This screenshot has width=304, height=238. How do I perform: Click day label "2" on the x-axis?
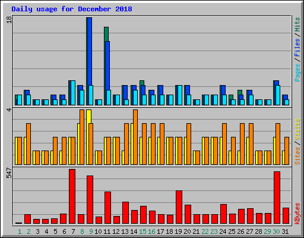(28, 231)
